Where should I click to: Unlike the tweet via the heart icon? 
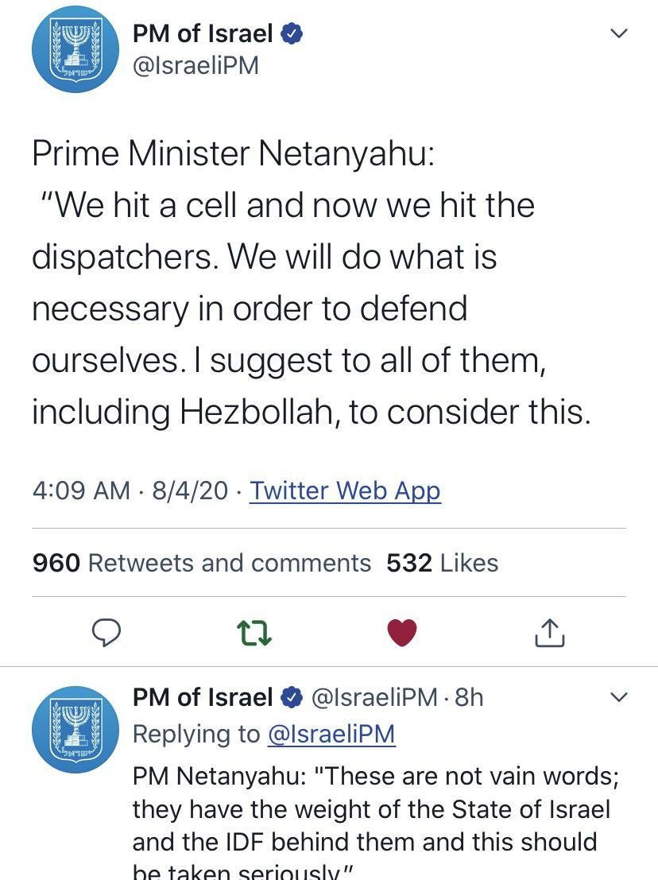pyautogui.click(x=402, y=633)
